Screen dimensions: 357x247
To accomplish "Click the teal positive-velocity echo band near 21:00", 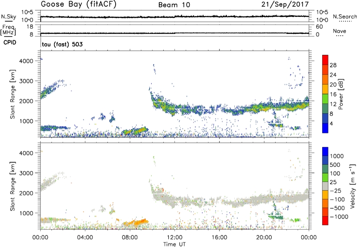I will (276, 217).
